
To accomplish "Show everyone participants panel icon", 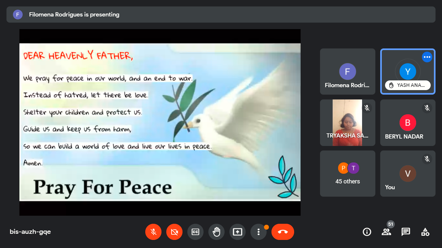I will click(x=386, y=232).
